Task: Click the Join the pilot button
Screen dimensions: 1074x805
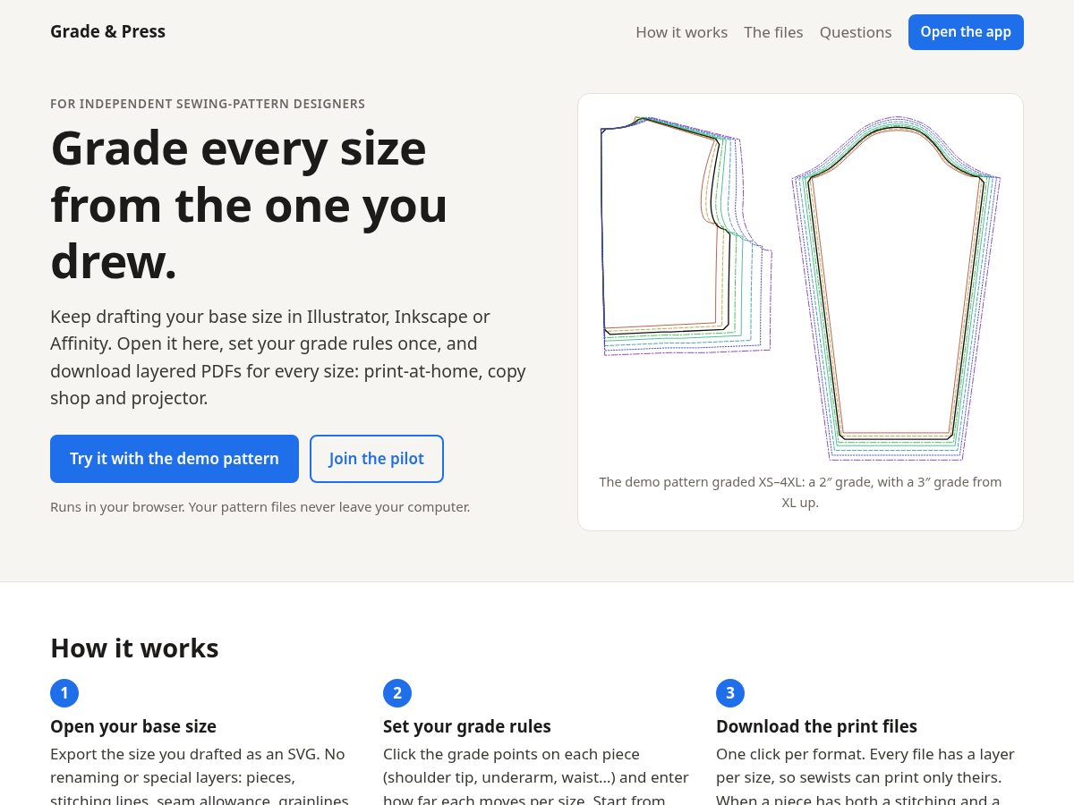Action: click(377, 459)
